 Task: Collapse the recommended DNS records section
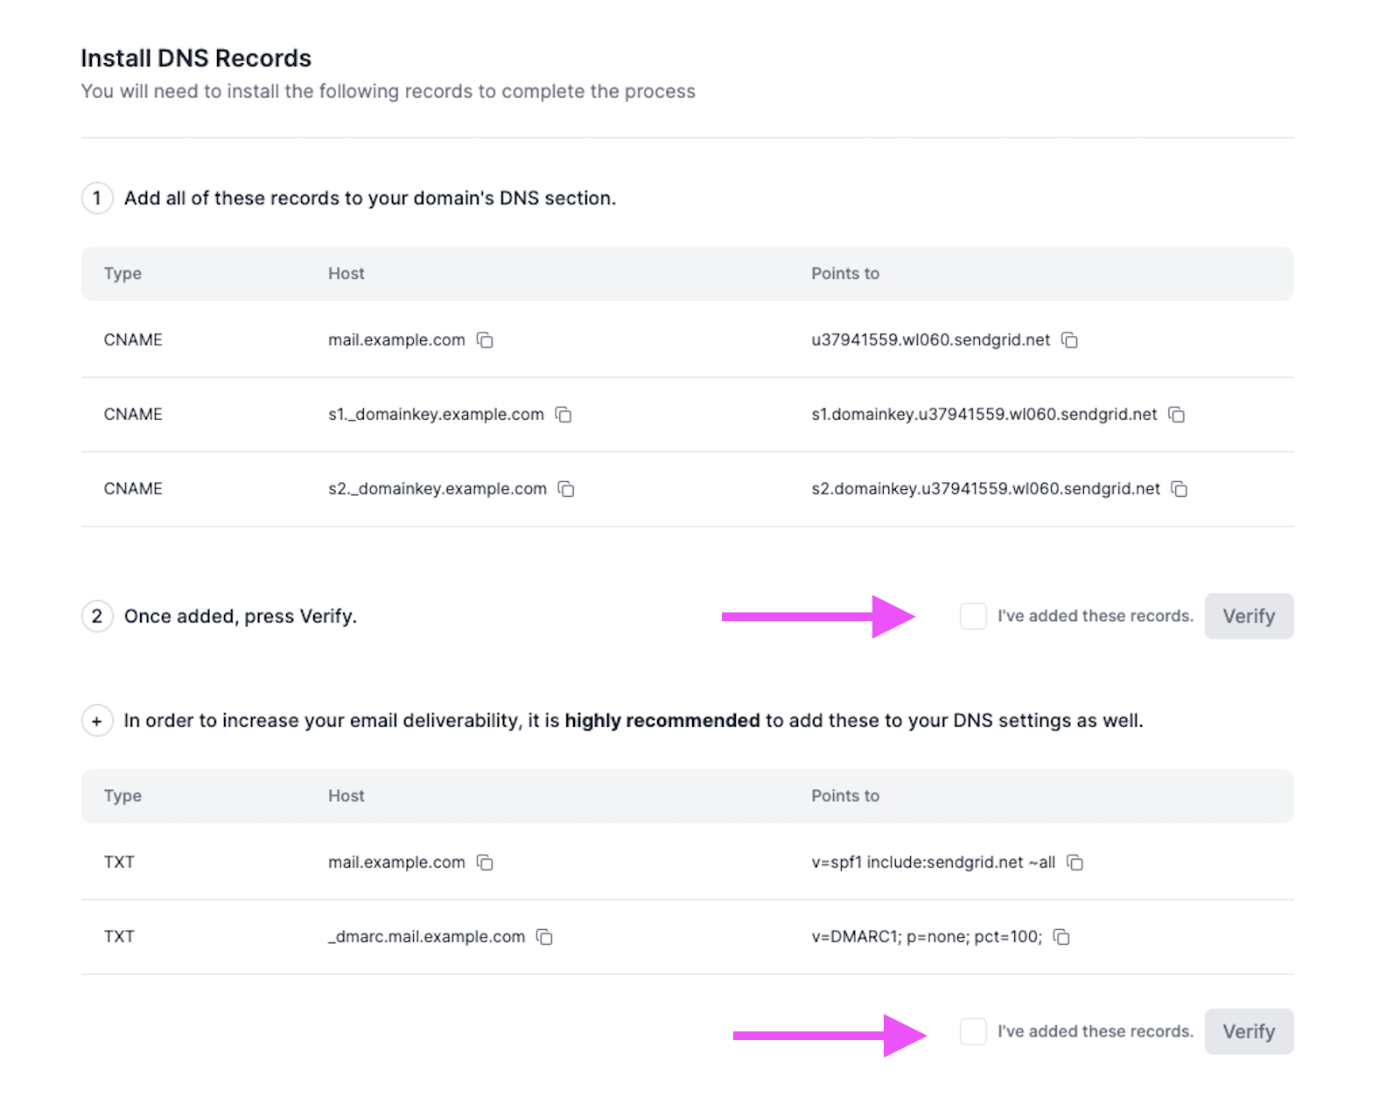tap(96, 721)
